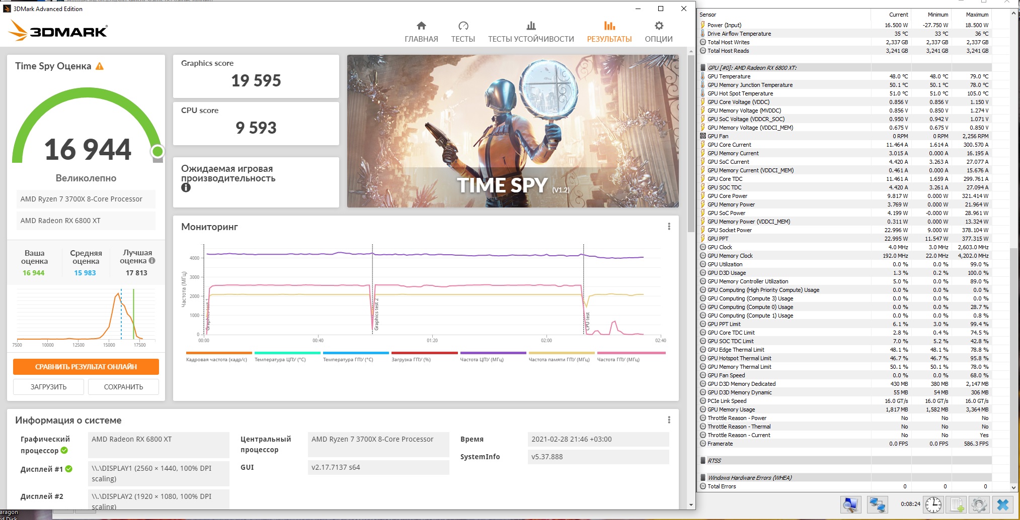Select the Throttle Reason - Current row
The height and width of the screenshot is (520, 1020).
(845, 435)
